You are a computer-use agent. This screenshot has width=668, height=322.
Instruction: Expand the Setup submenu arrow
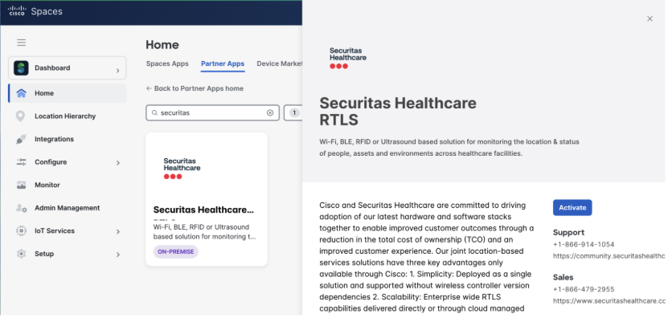[x=117, y=255]
